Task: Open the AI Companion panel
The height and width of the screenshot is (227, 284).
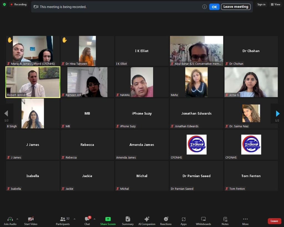Action: [147, 221]
